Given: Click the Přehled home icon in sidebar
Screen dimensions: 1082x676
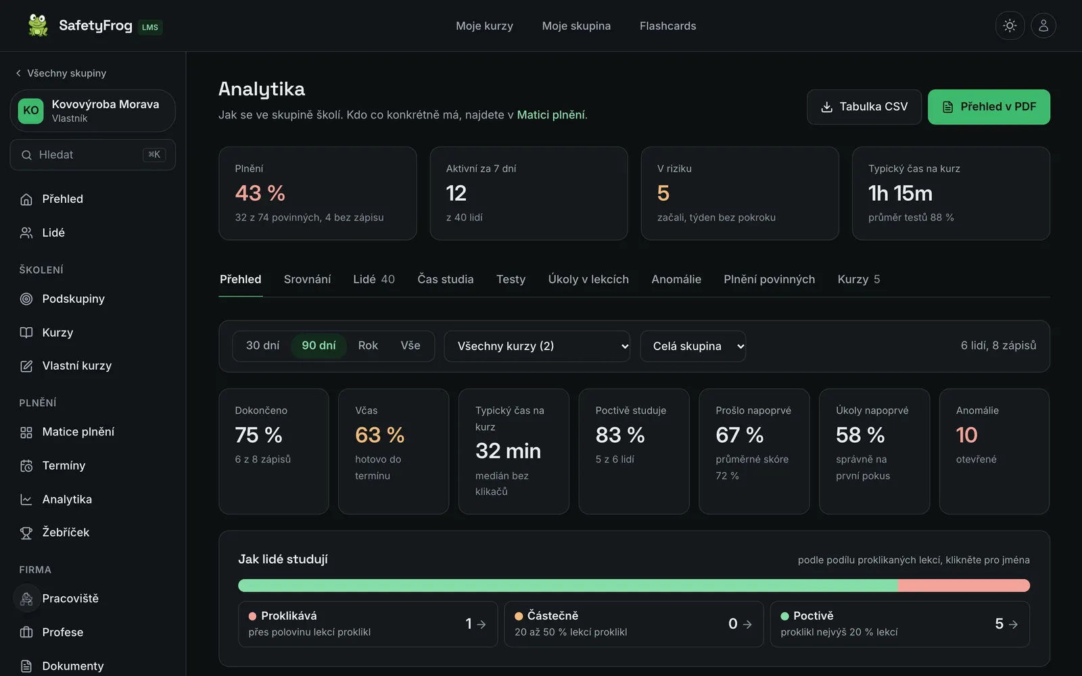Looking at the screenshot, I should (x=26, y=199).
